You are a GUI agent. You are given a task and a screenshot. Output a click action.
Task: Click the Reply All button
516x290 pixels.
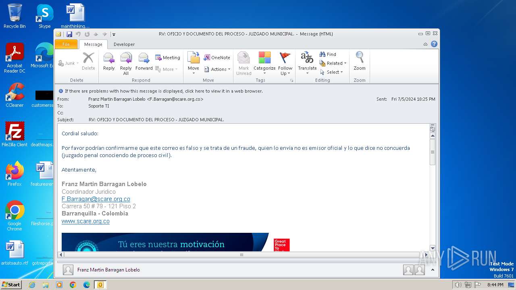[126, 63]
